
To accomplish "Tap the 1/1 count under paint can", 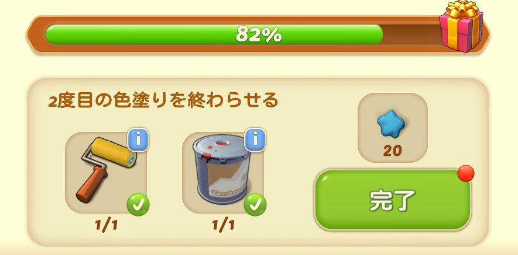I will (223, 225).
